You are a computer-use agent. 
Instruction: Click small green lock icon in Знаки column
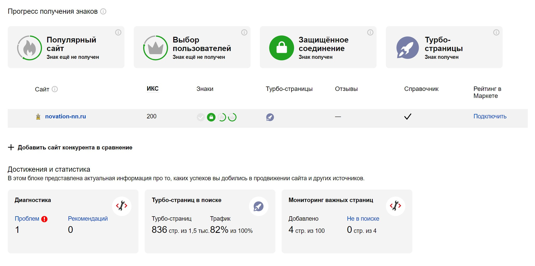click(x=211, y=117)
